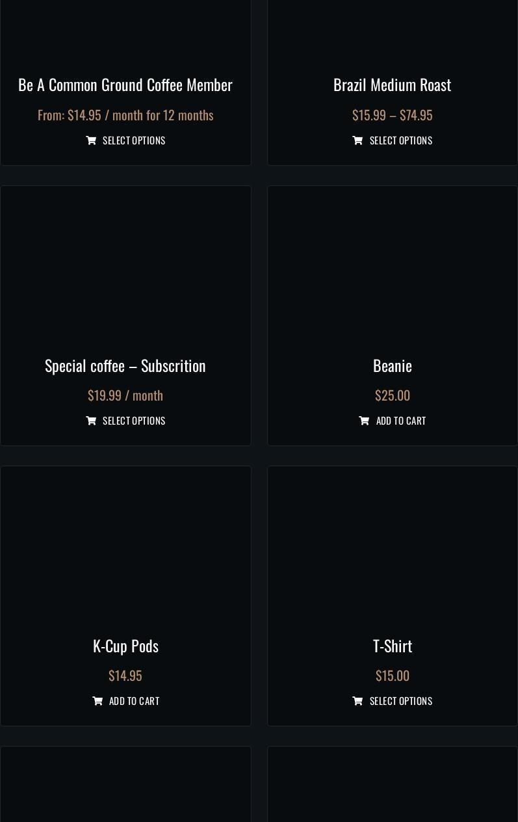518x822 pixels.
Task: Click cart icon under Brazil Medium Roast
Action: pyautogui.click(x=357, y=140)
